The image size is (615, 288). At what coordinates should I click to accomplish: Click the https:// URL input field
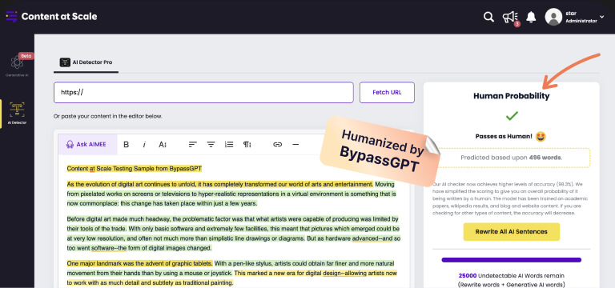point(203,93)
